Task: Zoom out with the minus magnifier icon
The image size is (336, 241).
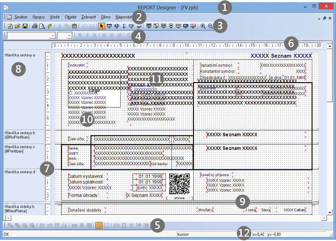Action: pyautogui.click(x=210, y=26)
